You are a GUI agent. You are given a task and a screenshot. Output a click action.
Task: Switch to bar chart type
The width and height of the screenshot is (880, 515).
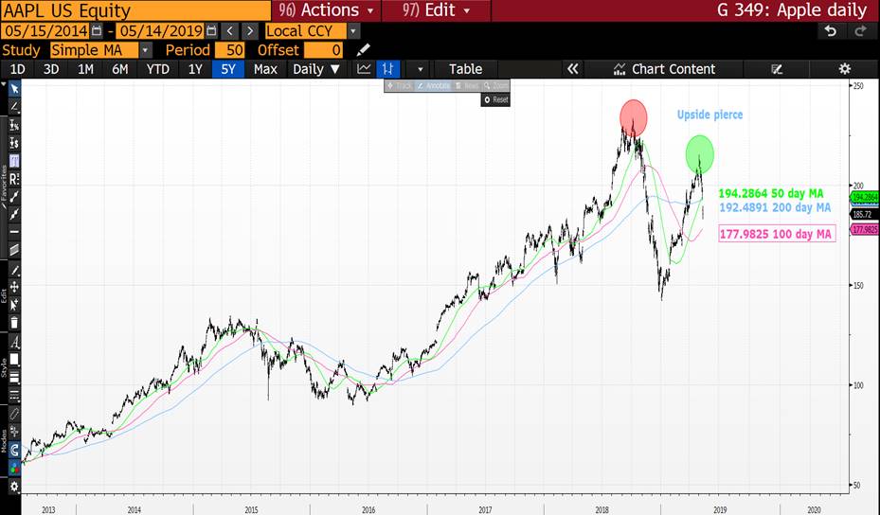pos(387,69)
